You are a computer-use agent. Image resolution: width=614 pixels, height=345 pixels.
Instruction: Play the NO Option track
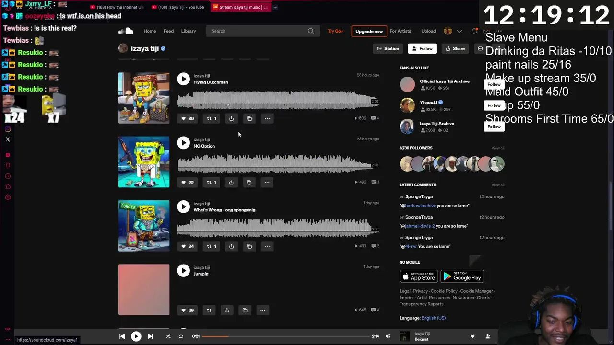point(183,142)
